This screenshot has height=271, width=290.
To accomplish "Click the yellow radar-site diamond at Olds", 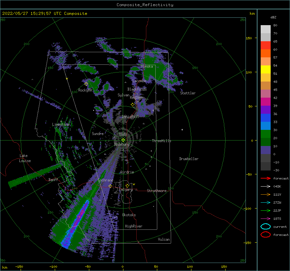I will pyautogui.click(x=123, y=140).
